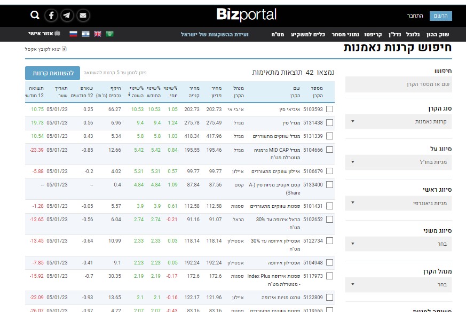This screenshot has height=312, width=466.
Task: Switch language with the Israeli flag
Action: click(x=85, y=34)
